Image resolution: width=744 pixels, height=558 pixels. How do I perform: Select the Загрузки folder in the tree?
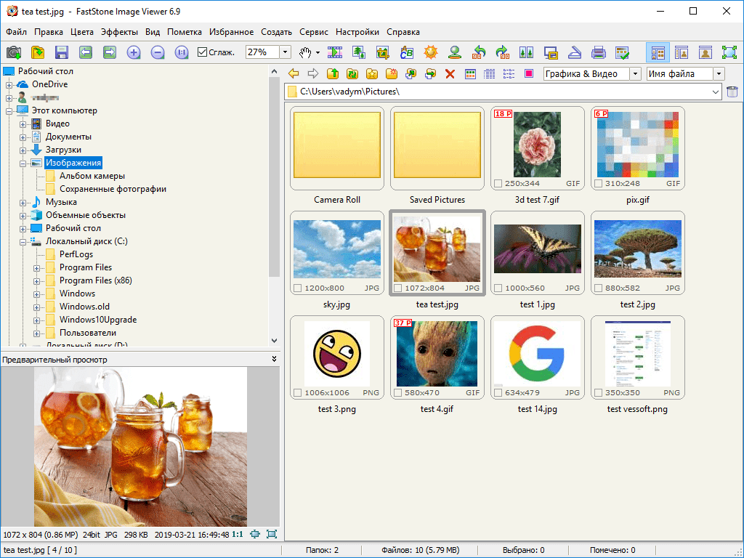(64, 150)
